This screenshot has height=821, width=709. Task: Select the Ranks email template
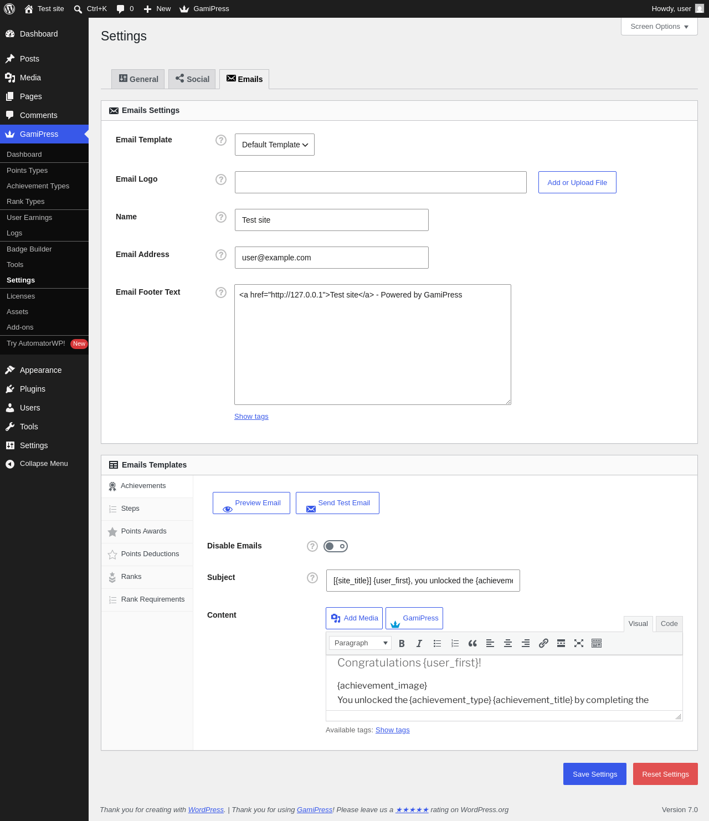pos(147,577)
